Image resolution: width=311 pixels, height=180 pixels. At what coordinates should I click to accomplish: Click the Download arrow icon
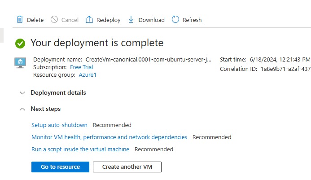pos(131,19)
